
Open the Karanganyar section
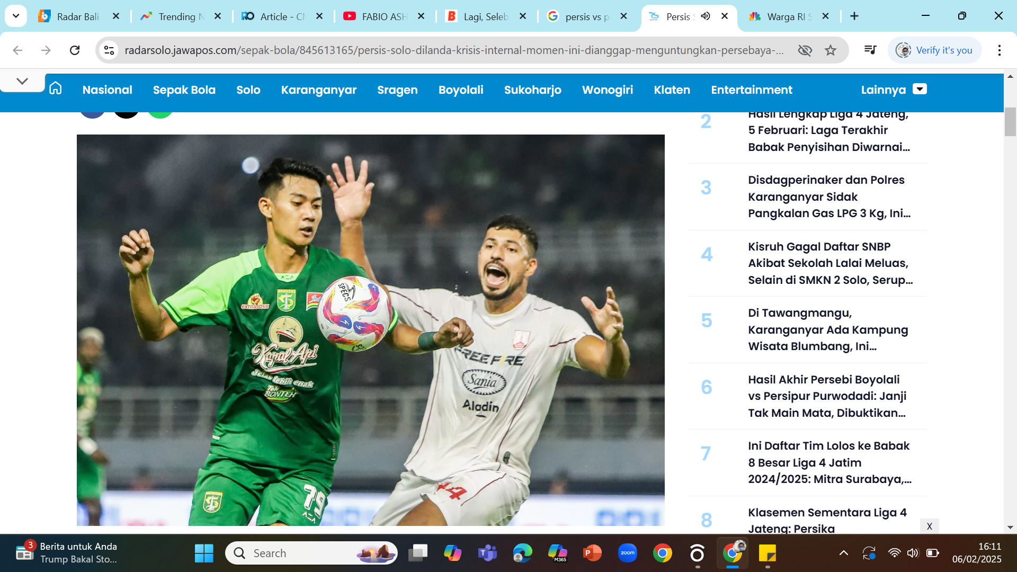coord(319,90)
